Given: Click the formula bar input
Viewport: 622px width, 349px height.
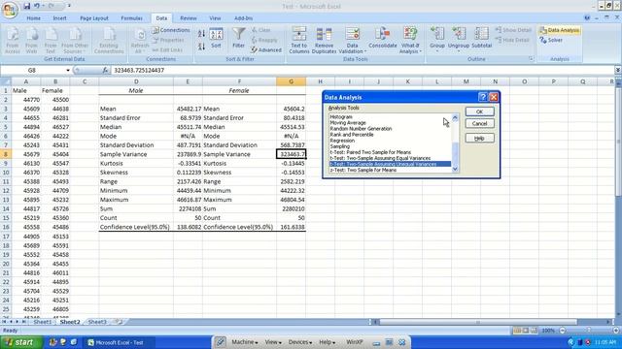Looking at the screenshot, I should click(x=362, y=70).
